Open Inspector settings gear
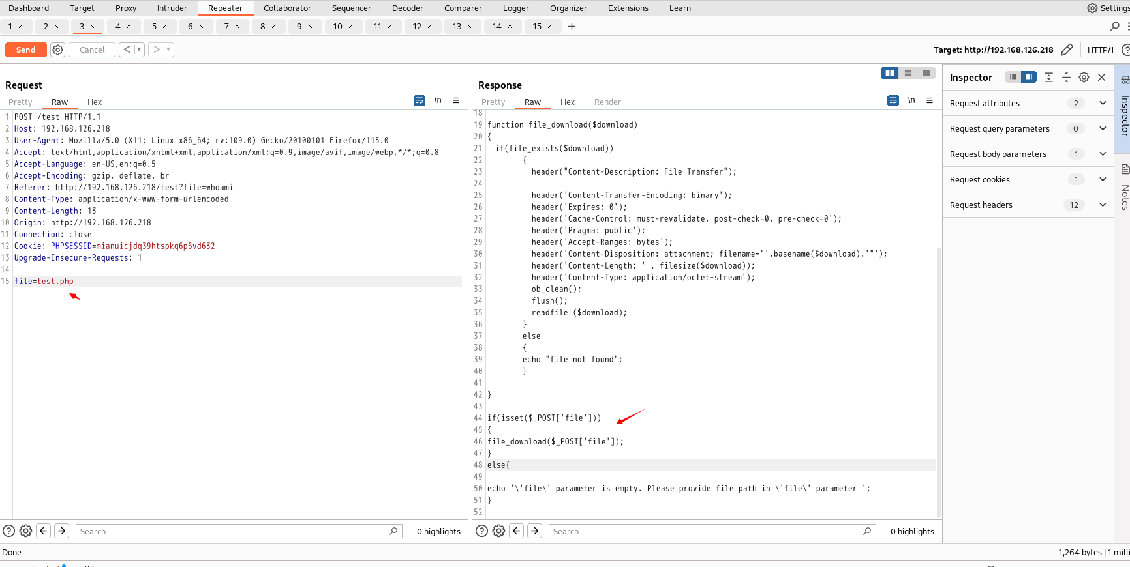This screenshot has height=567, width=1130. pyautogui.click(x=1084, y=77)
